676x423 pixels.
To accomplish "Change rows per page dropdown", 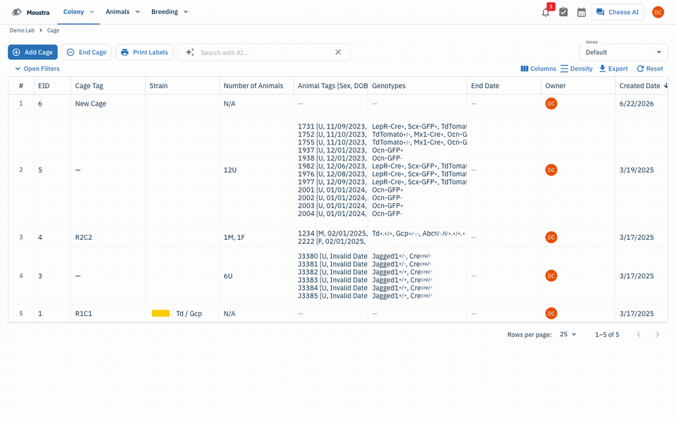I will tap(568, 334).
